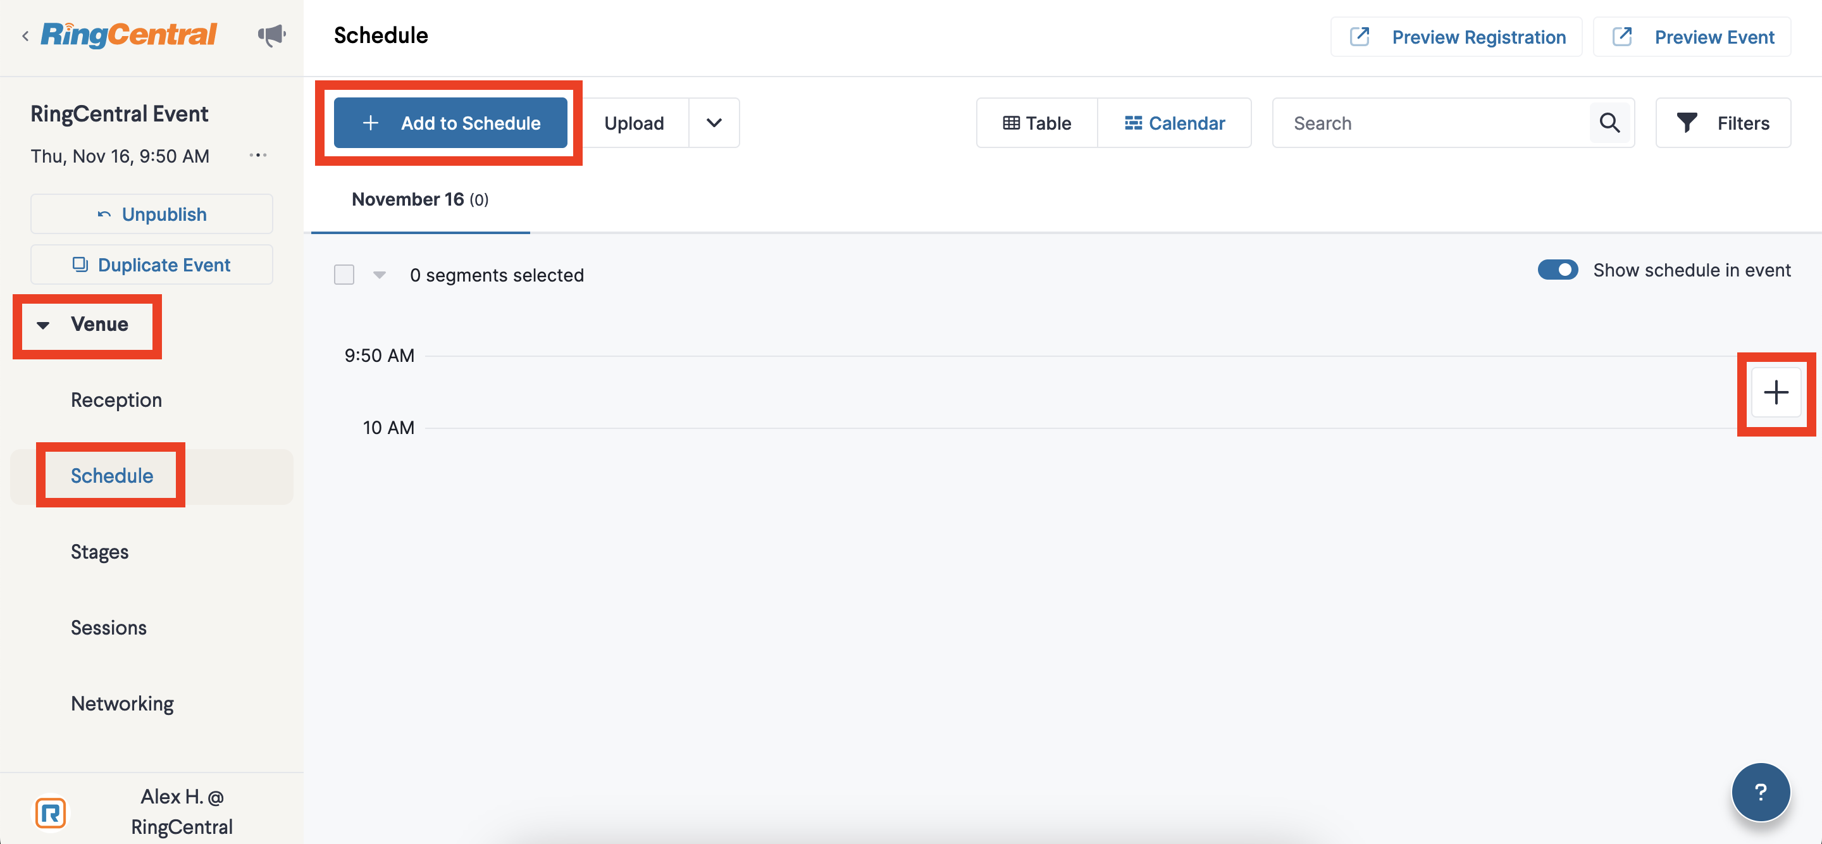Click the plus icon on the timeline
Image resolution: width=1822 pixels, height=844 pixels.
coord(1776,393)
